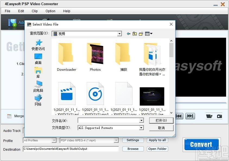229x161 pixels.
Task: Click the Merge icon in main window
Action: 9,116
